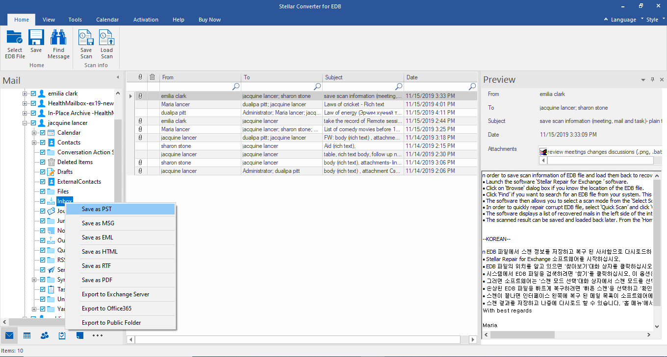The width and height of the screenshot is (667, 357).
Task: Switch to Notes view bottom icon
Action: click(80, 335)
